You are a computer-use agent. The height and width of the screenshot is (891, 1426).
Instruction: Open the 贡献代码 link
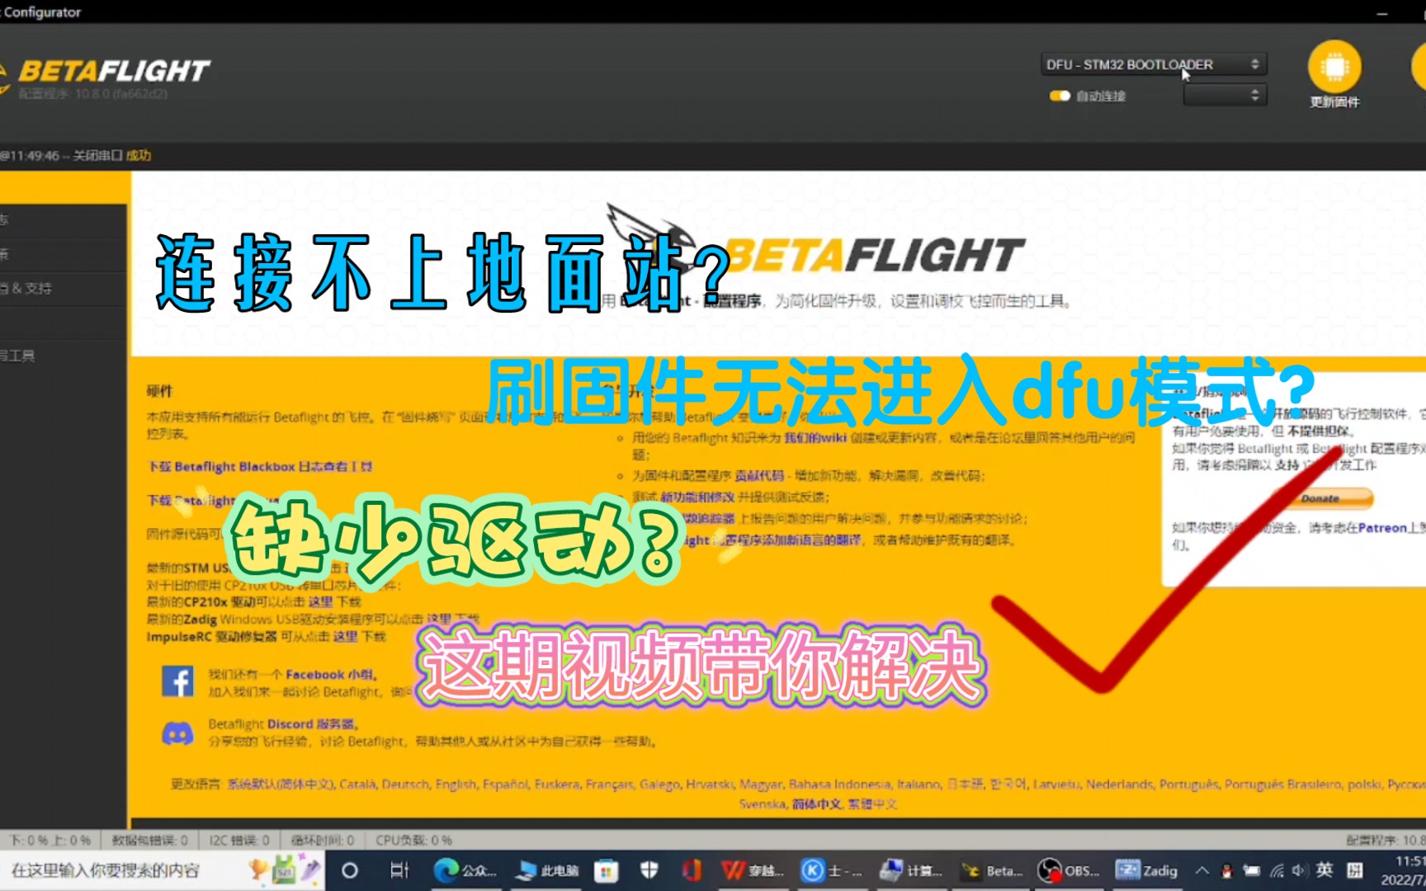coord(759,475)
